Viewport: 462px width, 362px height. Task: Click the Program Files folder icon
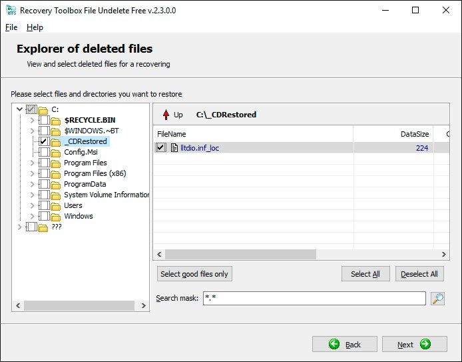tap(55, 163)
